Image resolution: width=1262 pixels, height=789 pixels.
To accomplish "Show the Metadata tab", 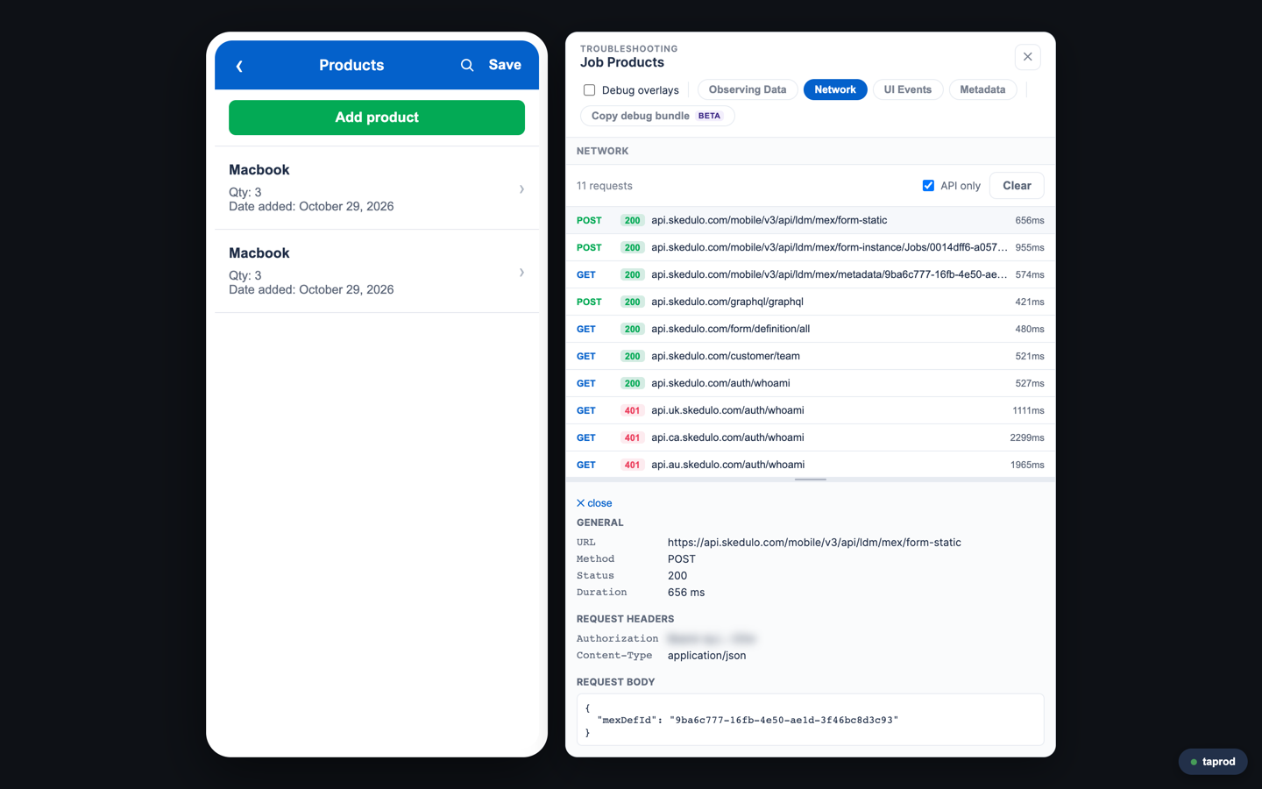I will tap(982, 89).
